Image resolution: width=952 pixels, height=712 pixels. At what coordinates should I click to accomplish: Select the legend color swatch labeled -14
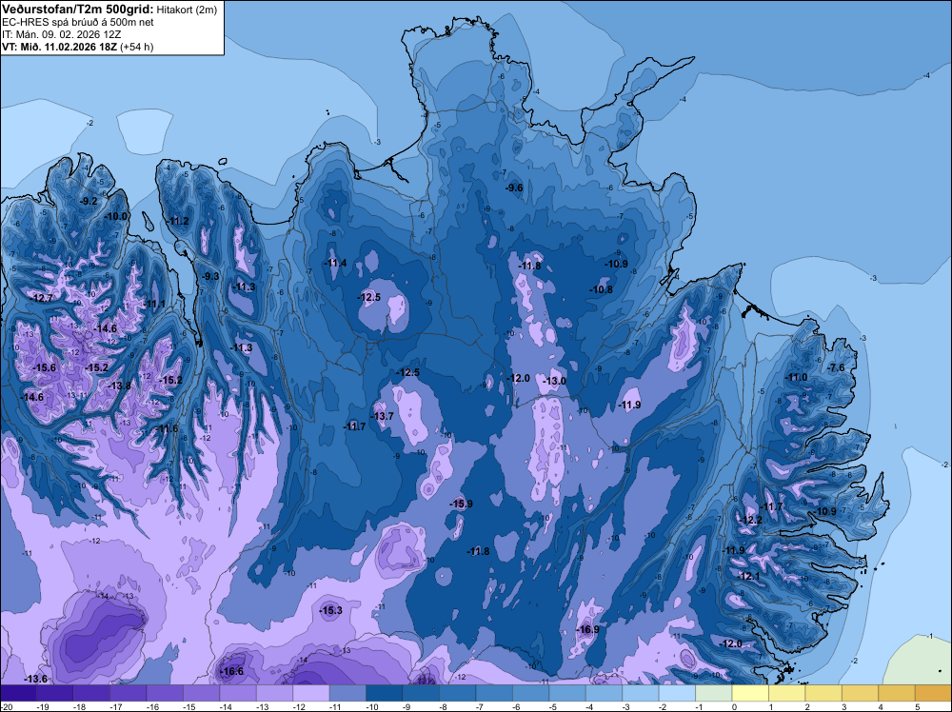tap(238, 693)
